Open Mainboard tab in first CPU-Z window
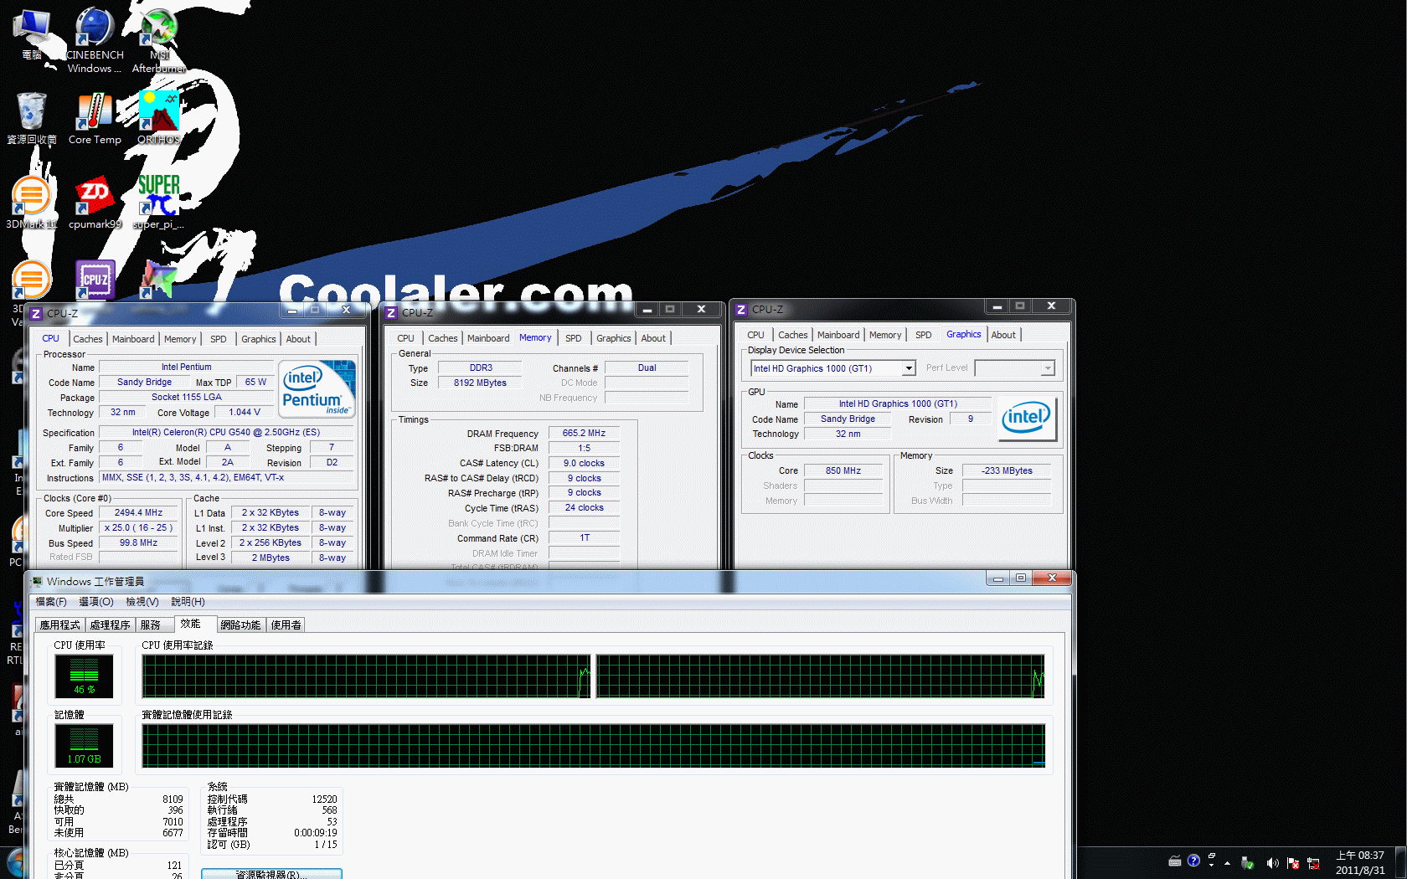The height and width of the screenshot is (879, 1407). click(133, 339)
